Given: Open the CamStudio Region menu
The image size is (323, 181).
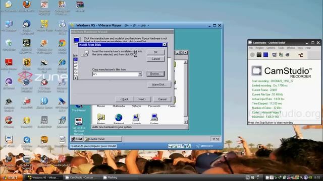Looking at the screenshot, I should [x=259, y=48].
